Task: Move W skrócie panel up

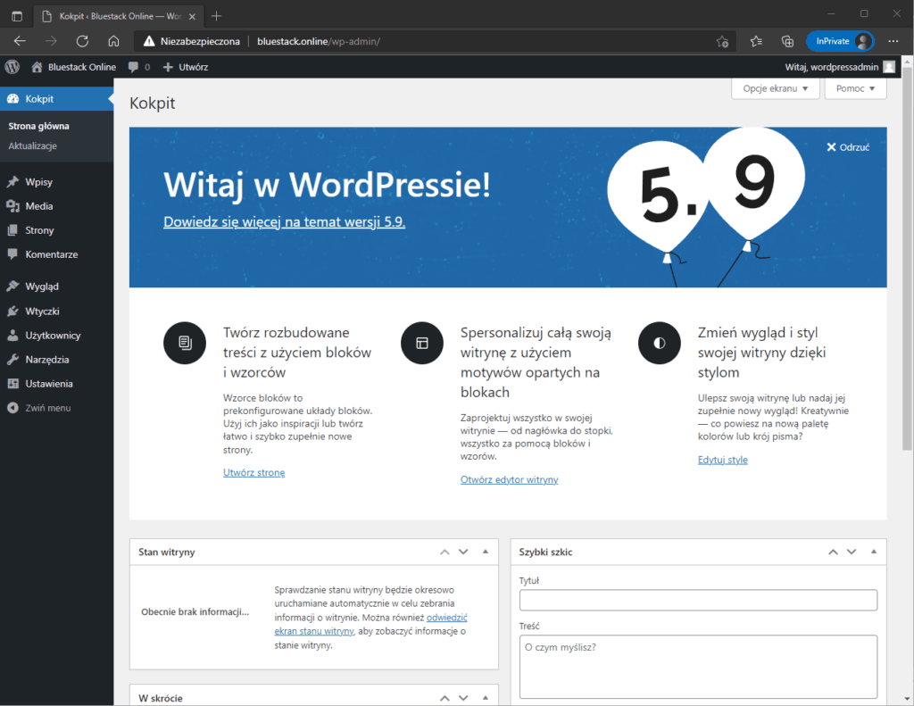Action: tap(445, 698)
